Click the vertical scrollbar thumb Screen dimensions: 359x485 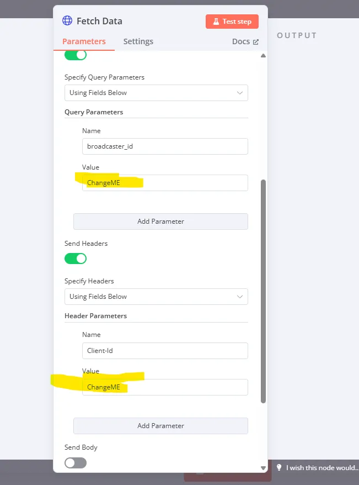[263, 291]
